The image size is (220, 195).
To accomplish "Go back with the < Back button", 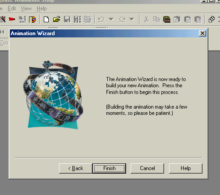I will point(76,168).
